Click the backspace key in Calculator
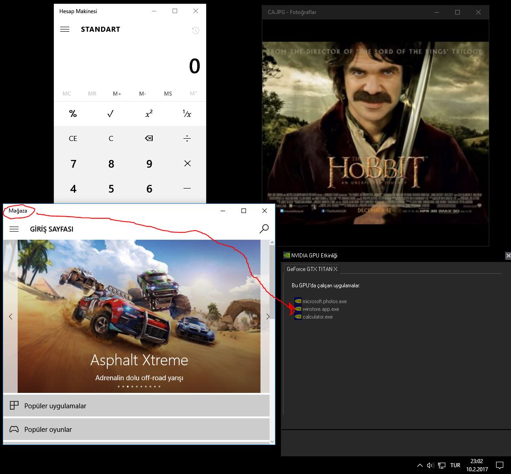Viewport: 511px width, 474px height. tap(149, 138)
